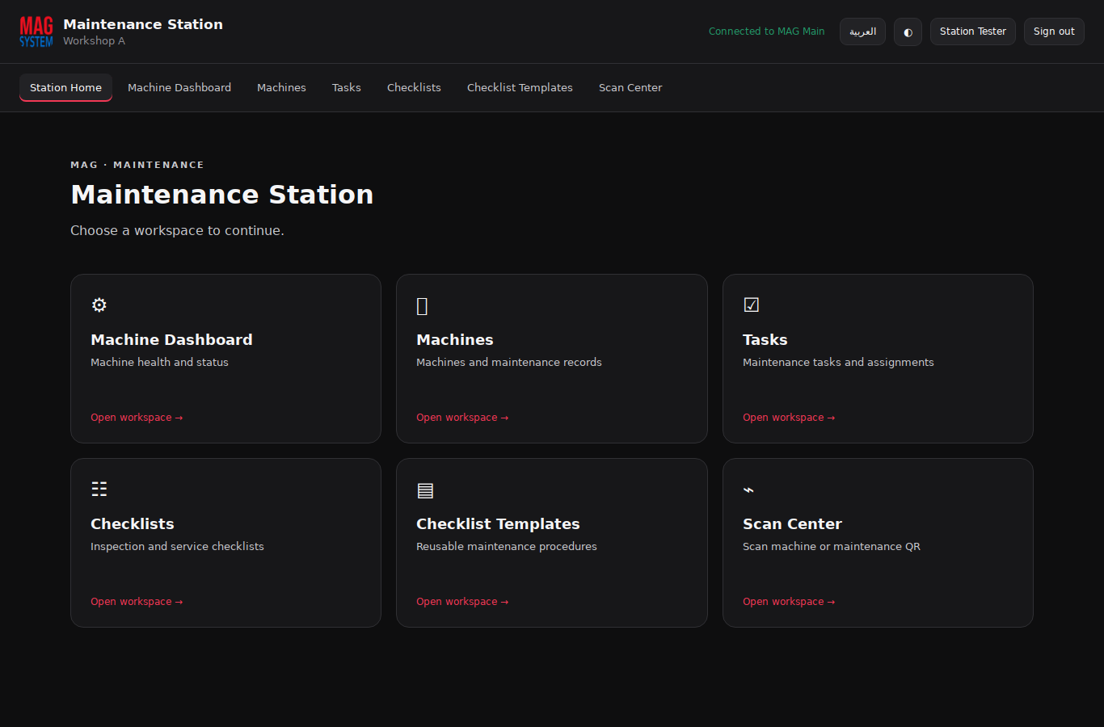Click the Scan Center card heading
This screenshot has height=727, width=1104.
point(792,524)
